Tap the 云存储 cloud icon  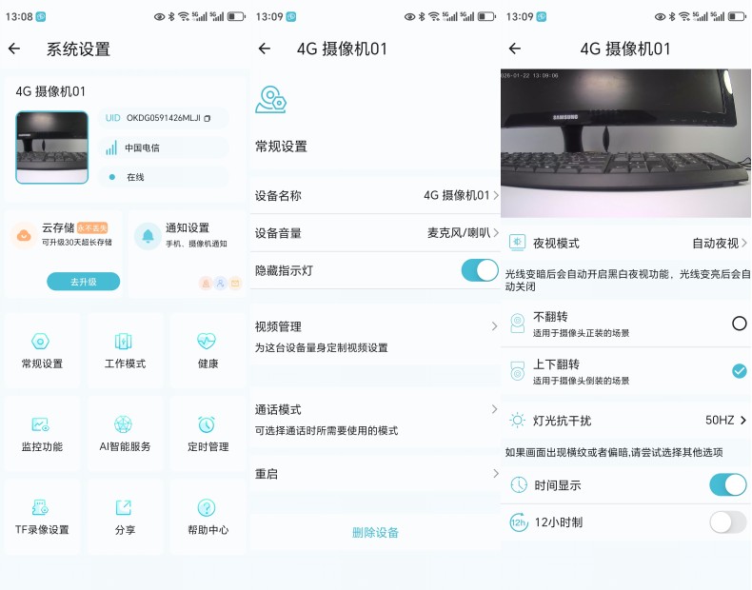(24, 235)
